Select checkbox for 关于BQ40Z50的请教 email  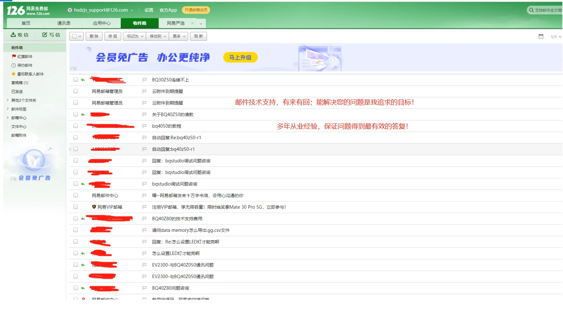tap(76, 114)
